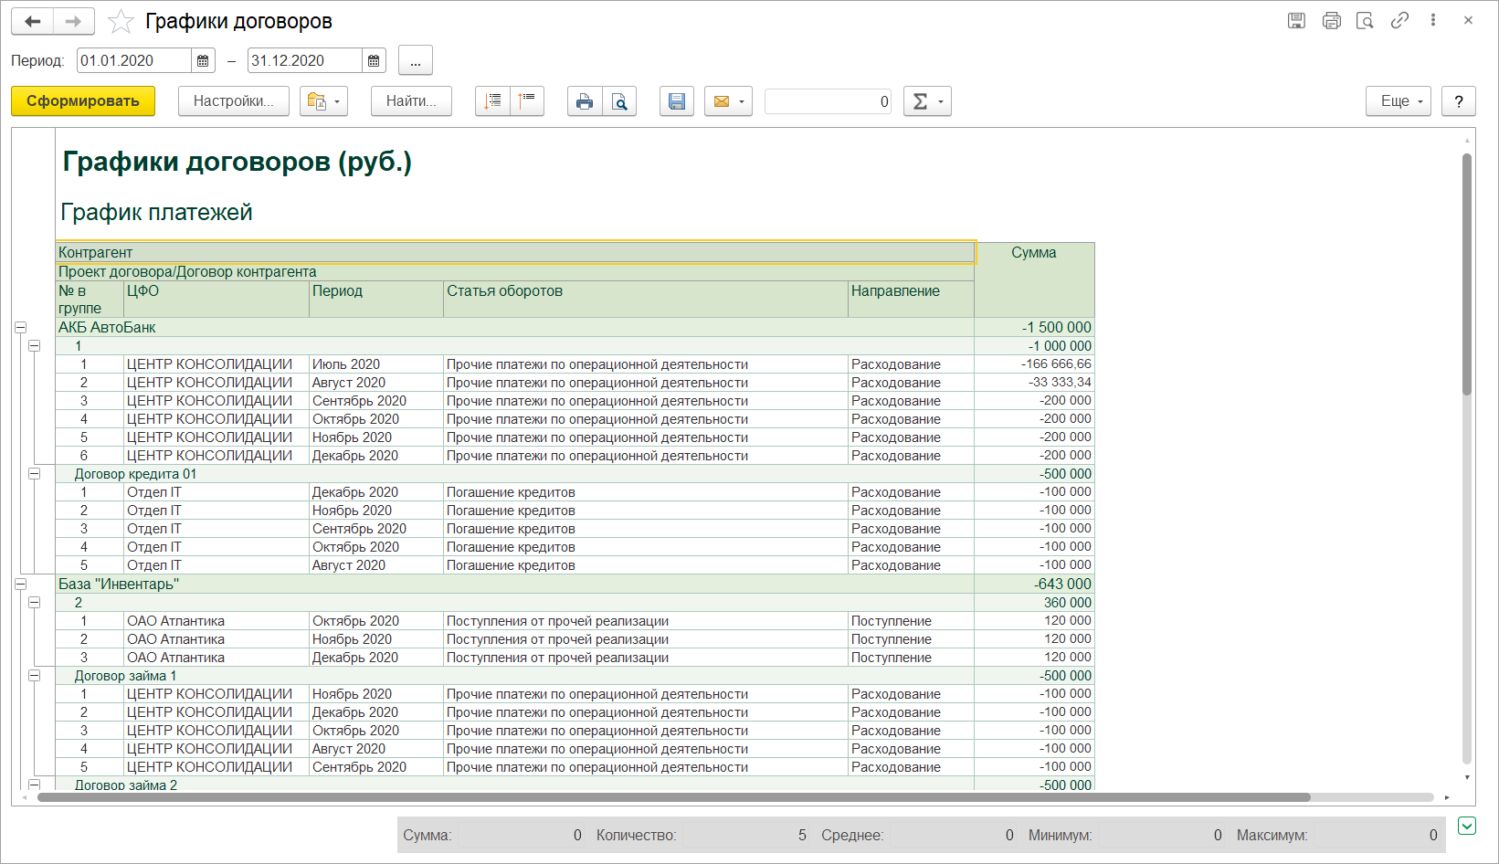Click the title bar preview icon
The image size is (1499, 864).
1366,21
